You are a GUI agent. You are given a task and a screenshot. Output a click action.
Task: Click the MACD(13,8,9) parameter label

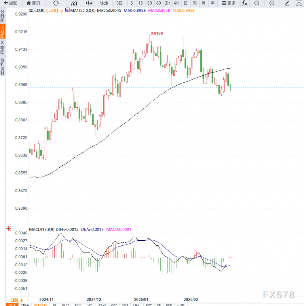click(x=42, y=229)
